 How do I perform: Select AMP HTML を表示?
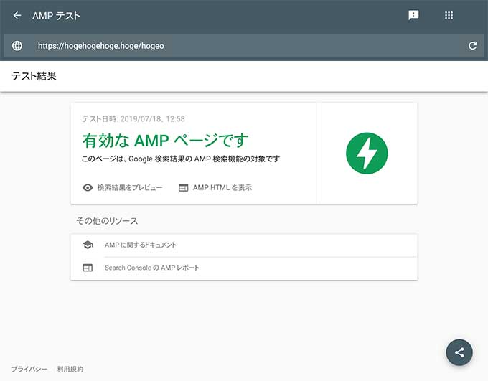click(222, 187)
